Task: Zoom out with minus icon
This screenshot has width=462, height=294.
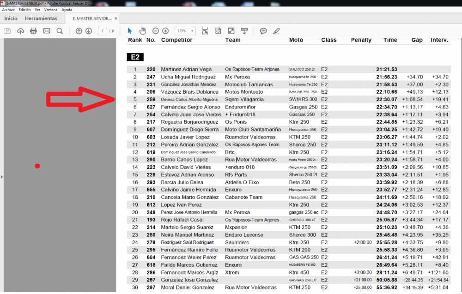Action: coord(156,31)
